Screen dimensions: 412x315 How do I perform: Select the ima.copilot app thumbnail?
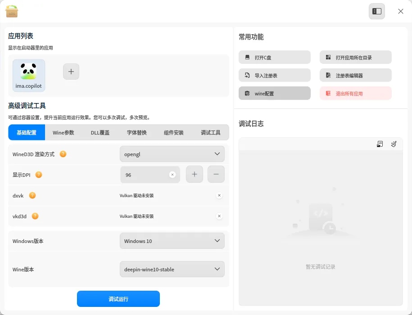[29, 75]
